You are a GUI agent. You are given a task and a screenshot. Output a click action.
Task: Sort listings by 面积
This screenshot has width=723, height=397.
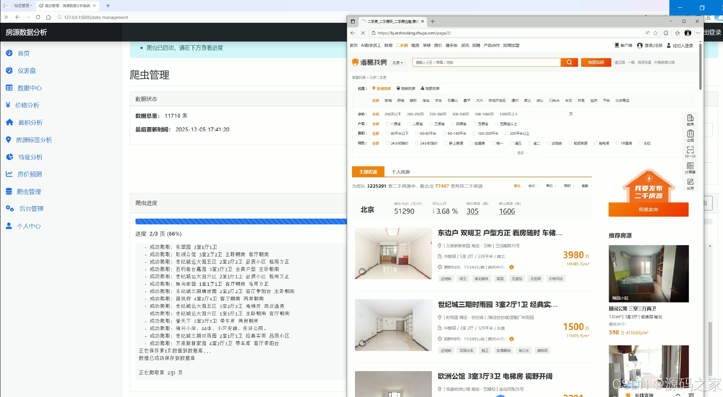[569, 186]
